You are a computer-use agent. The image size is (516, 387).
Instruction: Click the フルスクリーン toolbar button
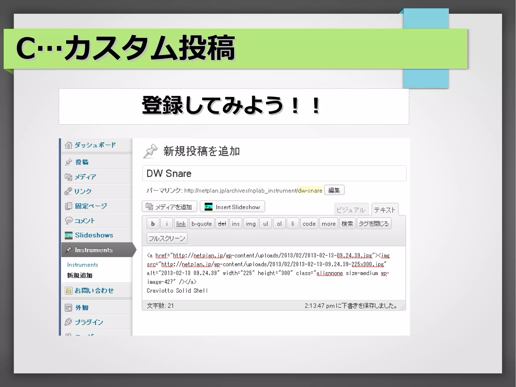point(167,238)
